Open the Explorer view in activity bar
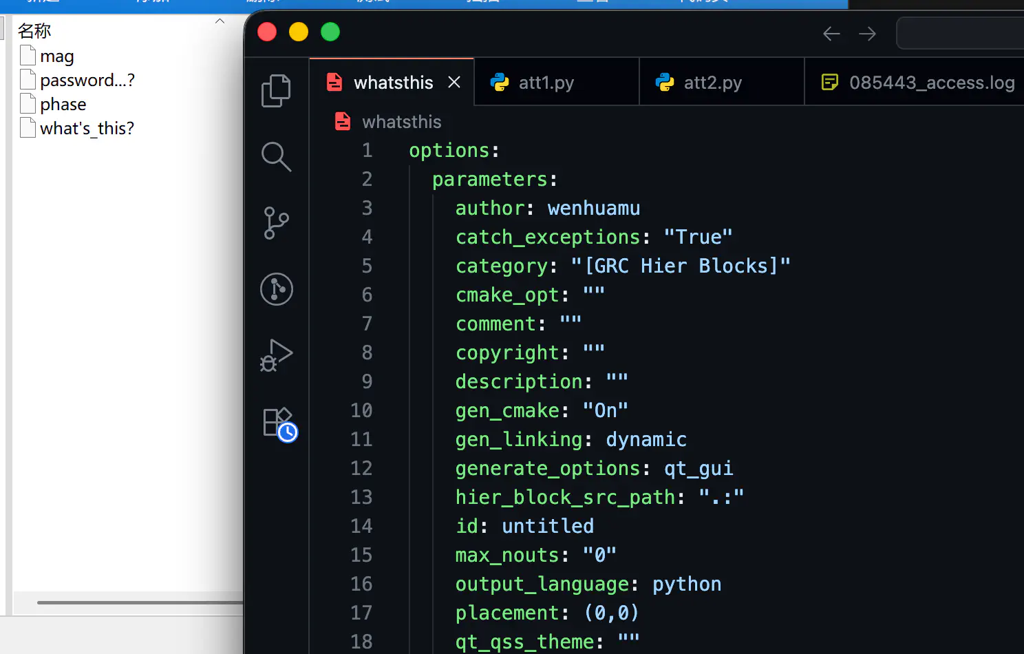This screenshot has height=654, width=1024. tap(276, 90)
